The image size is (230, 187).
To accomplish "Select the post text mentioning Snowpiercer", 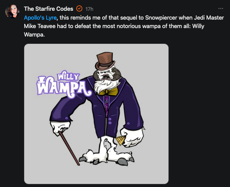I will click(x=124, y=26).
